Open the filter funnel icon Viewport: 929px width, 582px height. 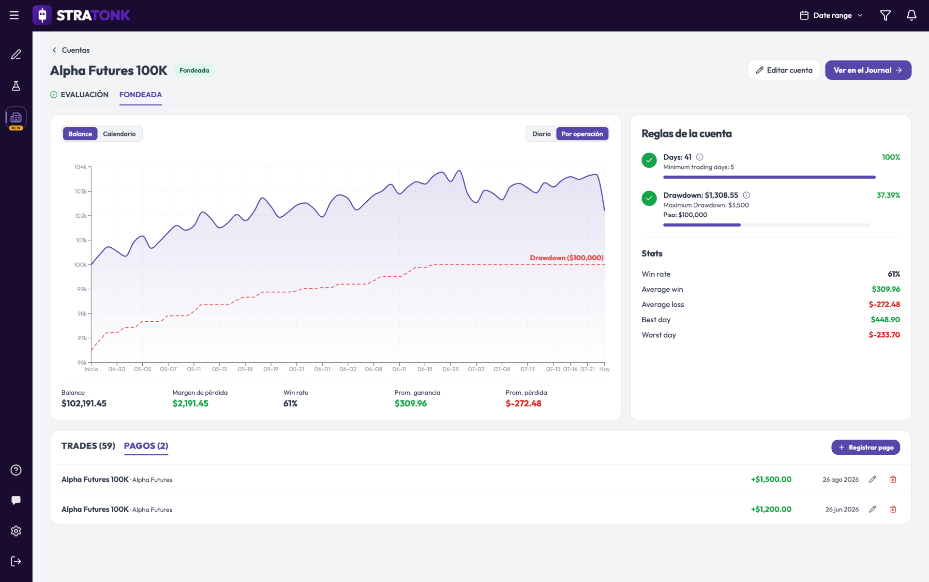885,15
